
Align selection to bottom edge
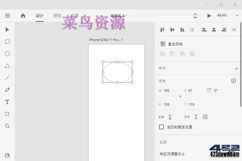pyautogui.click(x=182, y=30)
